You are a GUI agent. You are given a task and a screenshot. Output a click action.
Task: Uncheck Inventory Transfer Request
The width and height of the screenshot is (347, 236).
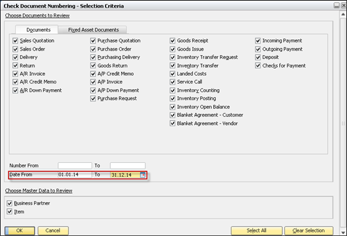click(172, 57)
